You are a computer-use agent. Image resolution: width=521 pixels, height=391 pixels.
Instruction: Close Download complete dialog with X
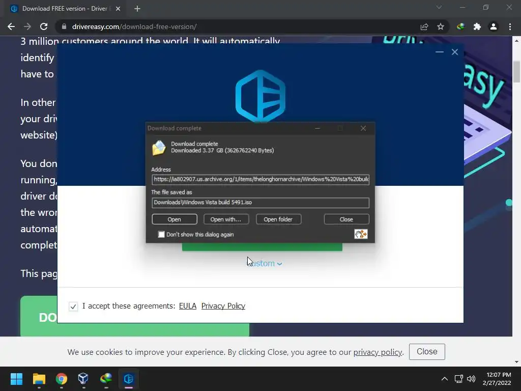(x=363, y=128)
